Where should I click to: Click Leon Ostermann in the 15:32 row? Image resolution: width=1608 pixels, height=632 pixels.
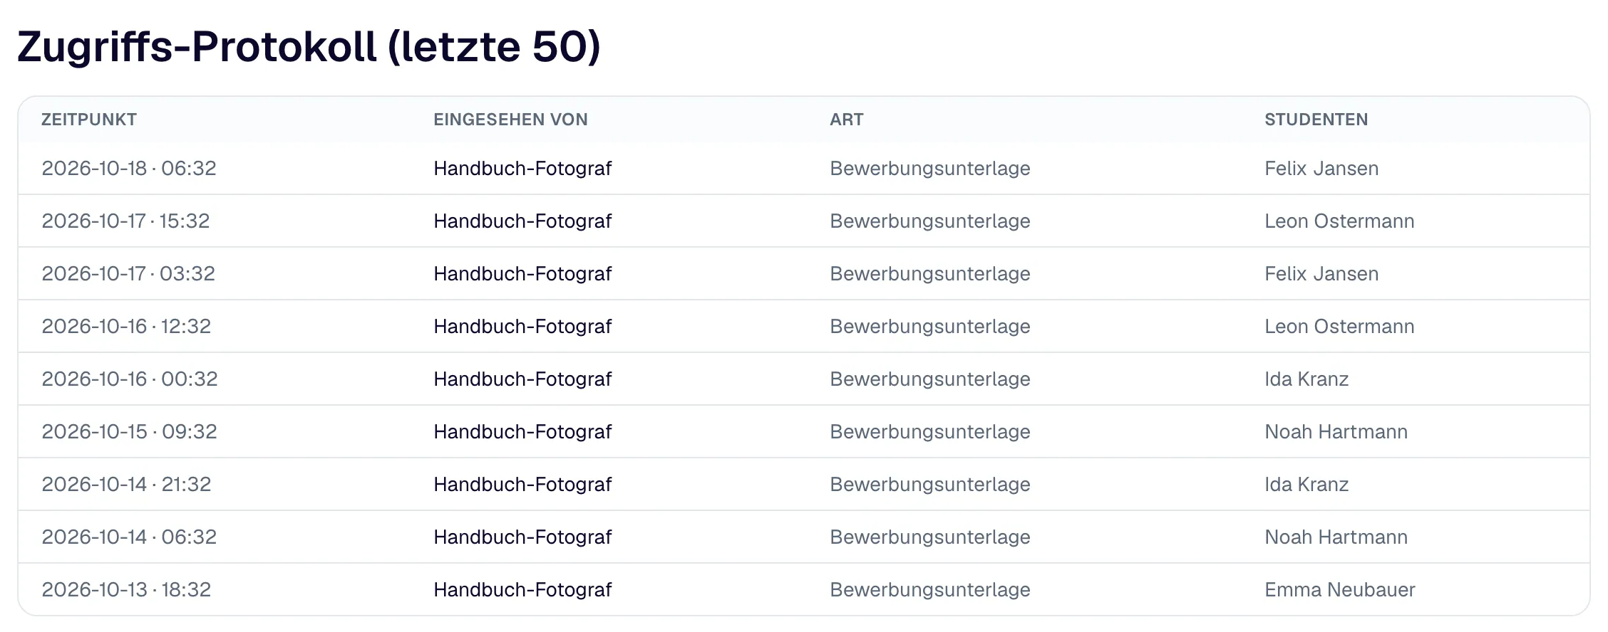[1339, 221]
